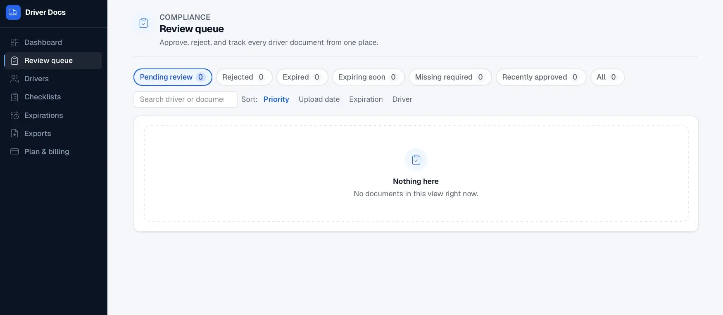
Task: Click the Search driver or document field
Action: pos(186,99)
